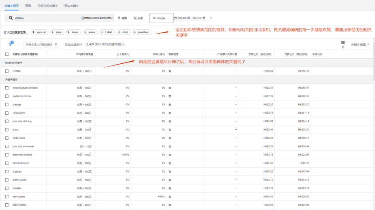The image size is (375, 210).
Task: Remove the 排除含成人内容的提示 filter with X
Action: (56, 44)
